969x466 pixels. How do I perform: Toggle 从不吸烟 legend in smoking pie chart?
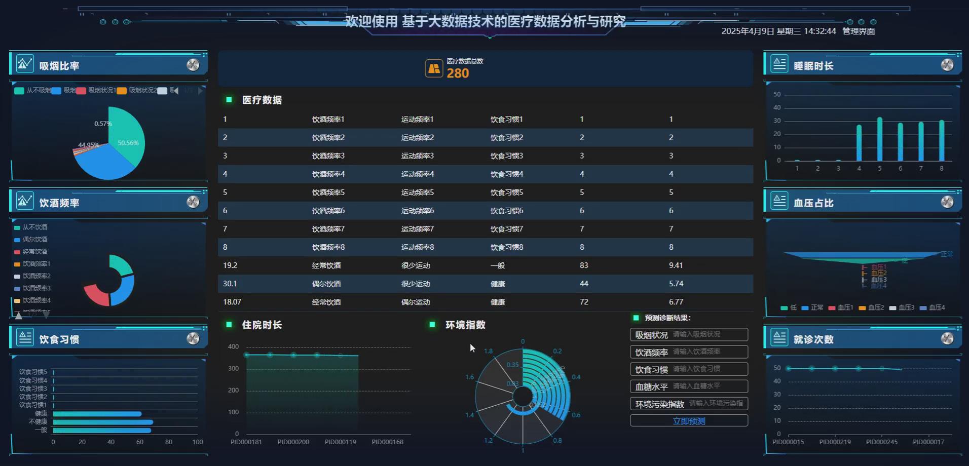32,91
